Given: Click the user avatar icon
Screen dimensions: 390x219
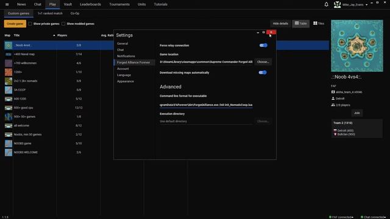Looking at the screenshot, I should coord(337,4).
